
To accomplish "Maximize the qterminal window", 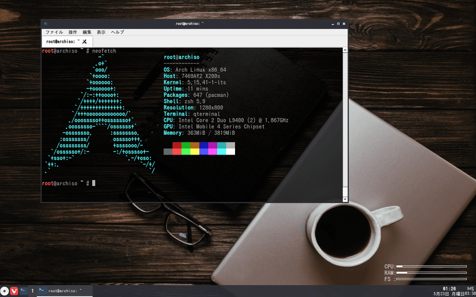I will 338,24.
